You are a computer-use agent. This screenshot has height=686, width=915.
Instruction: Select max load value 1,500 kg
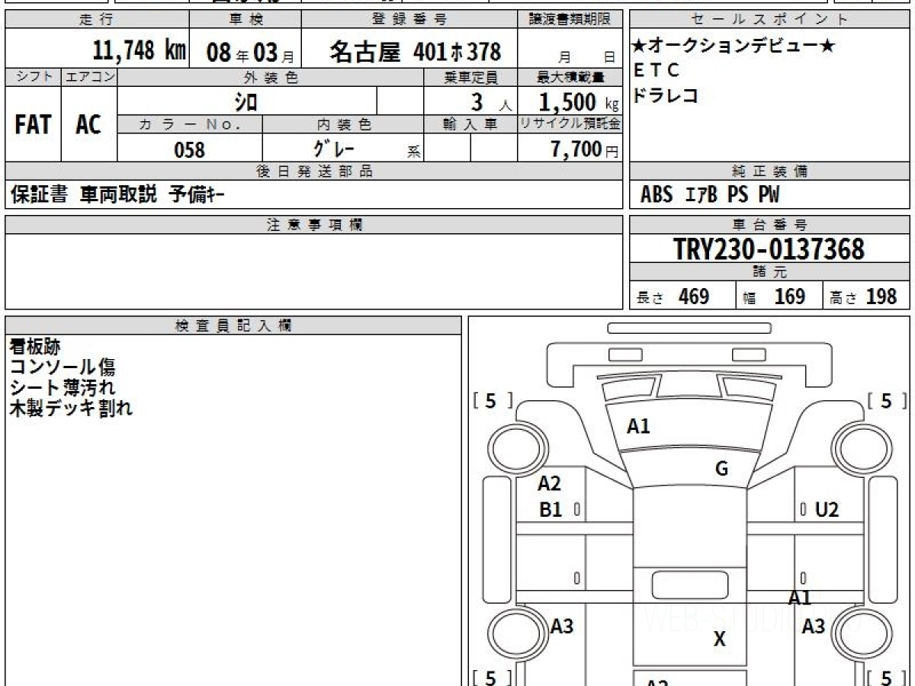[x=579, y=102]
